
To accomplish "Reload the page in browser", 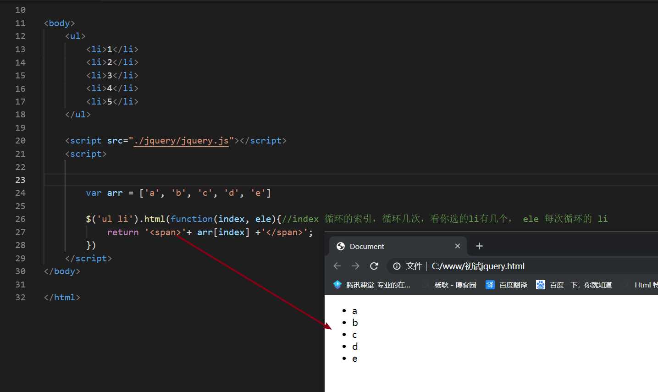I will coord(374,266).
